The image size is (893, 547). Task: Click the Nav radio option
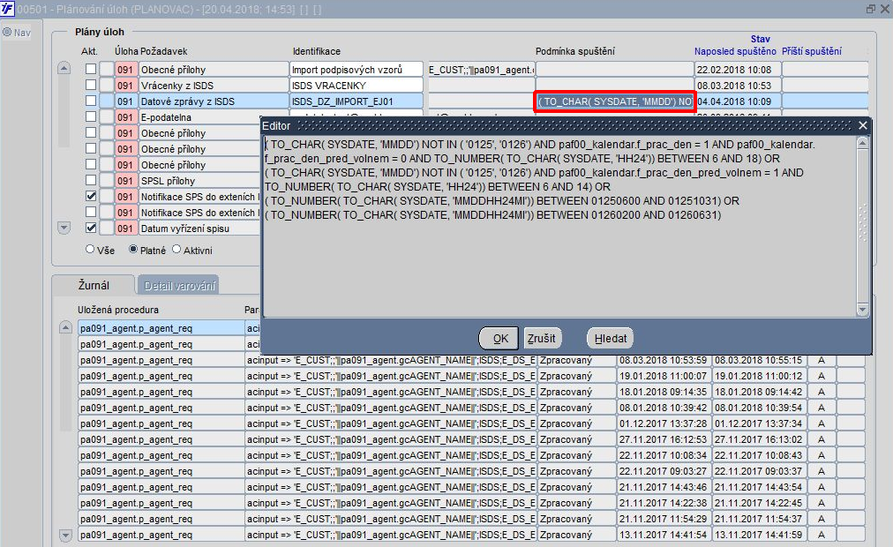[7, 33]
